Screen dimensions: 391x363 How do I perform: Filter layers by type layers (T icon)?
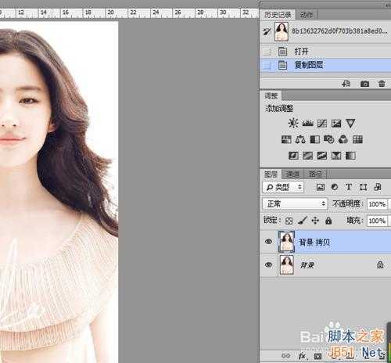349,187
